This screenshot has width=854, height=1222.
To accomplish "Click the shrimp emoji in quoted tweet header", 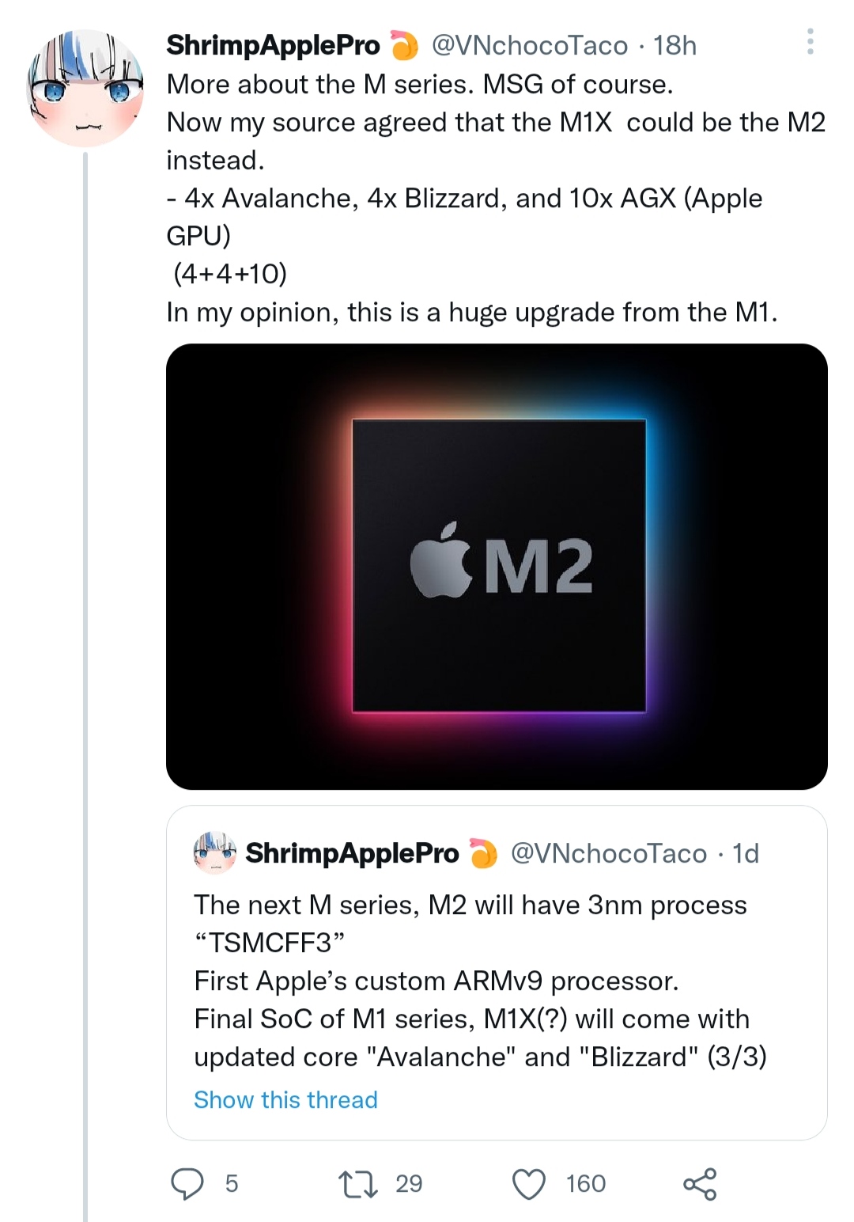I will pyautogui.click(x=483, y=854).
